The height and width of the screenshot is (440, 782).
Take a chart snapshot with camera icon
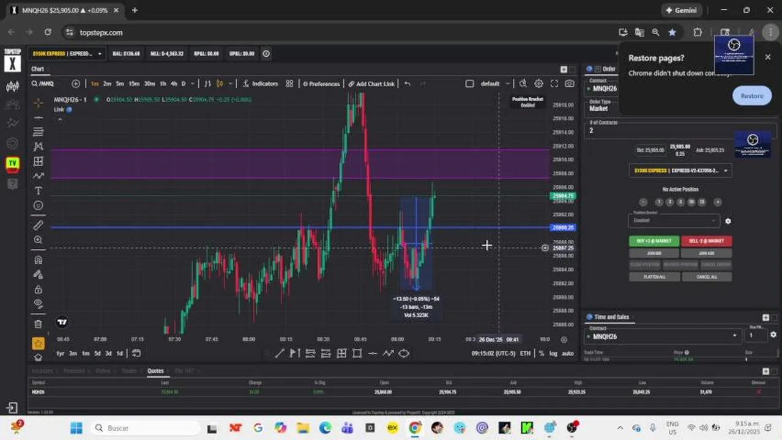(570, 84)
